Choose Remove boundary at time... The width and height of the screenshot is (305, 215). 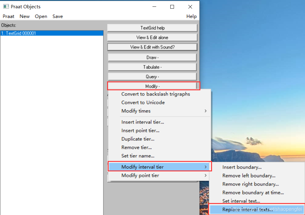tap(257, 192)
